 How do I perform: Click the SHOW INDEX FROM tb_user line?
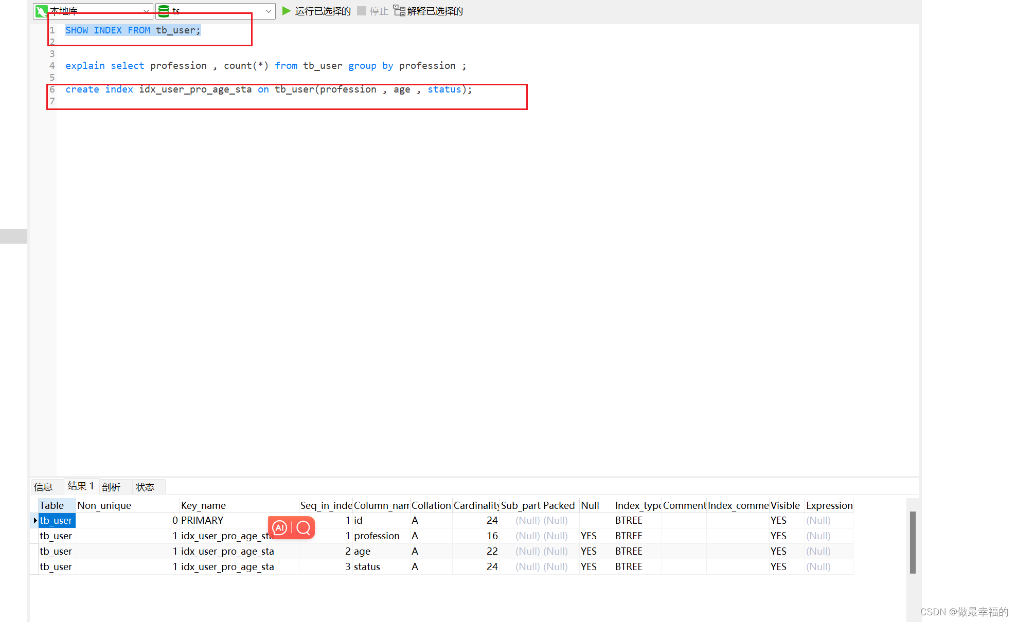(x=133, y=30)
